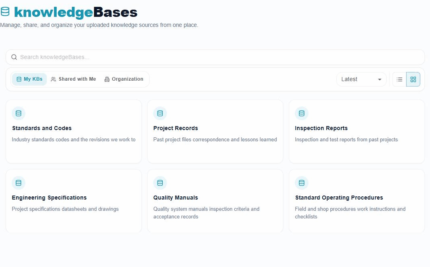Screen dimensions: 430x267
Task: Click the Quality Manuals database icon
Action: pos(160,183)
